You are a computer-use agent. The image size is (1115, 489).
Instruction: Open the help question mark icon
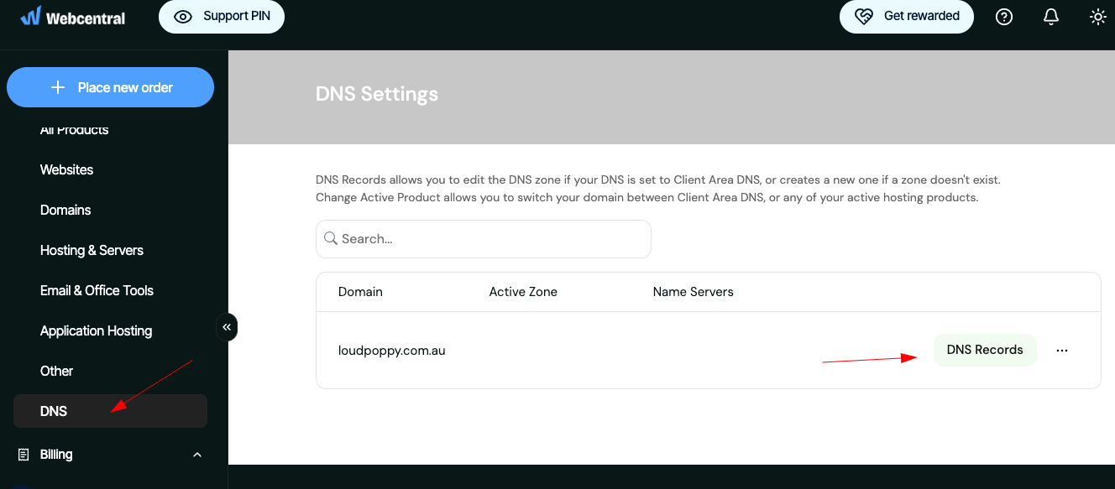tap(1004, 17)
